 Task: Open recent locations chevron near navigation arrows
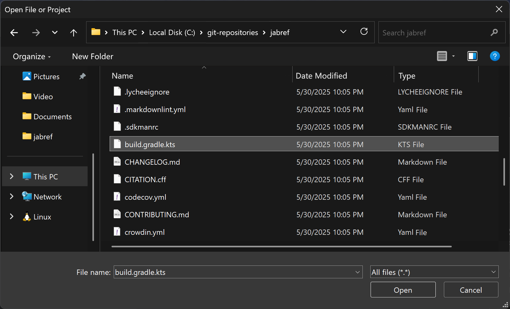55,33
